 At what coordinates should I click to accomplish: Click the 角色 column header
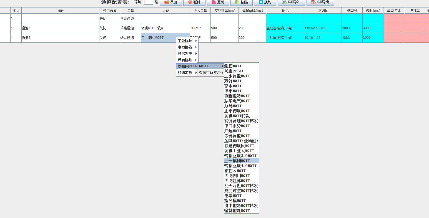coord(285,11)
